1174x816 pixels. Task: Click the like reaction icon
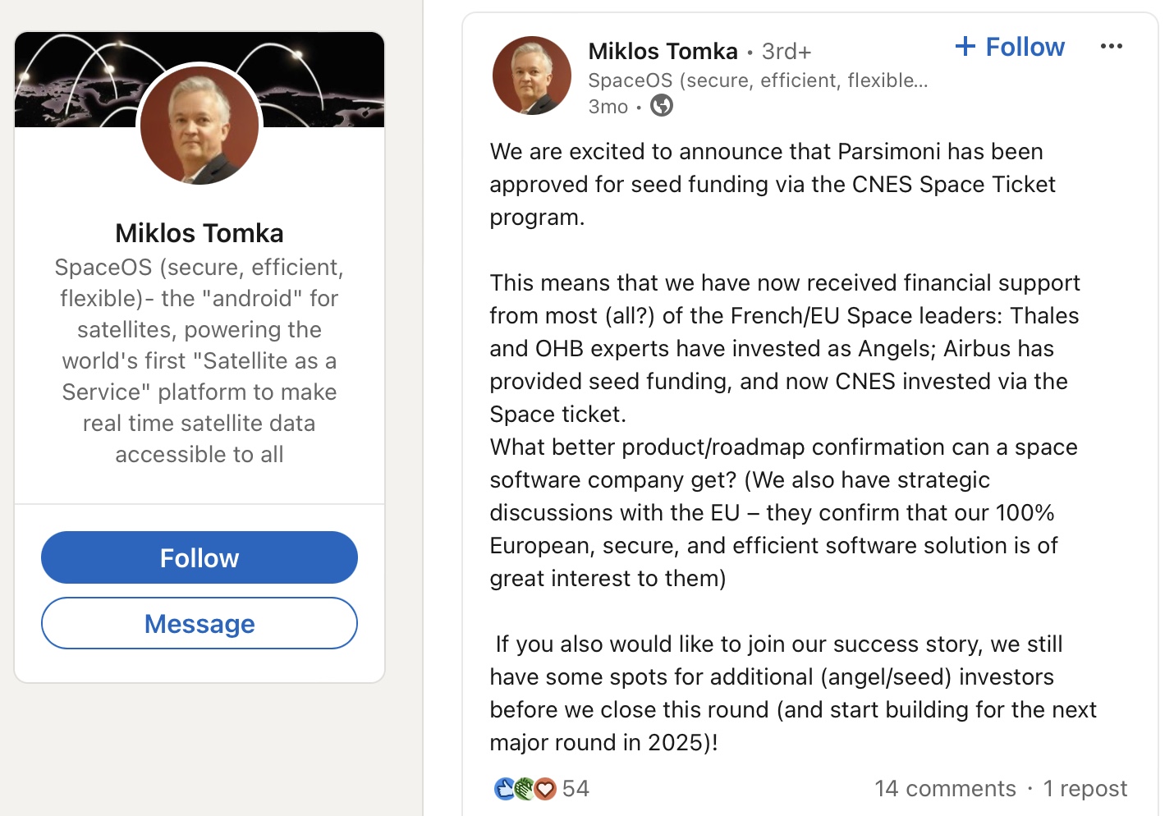(x=504, y=789)
